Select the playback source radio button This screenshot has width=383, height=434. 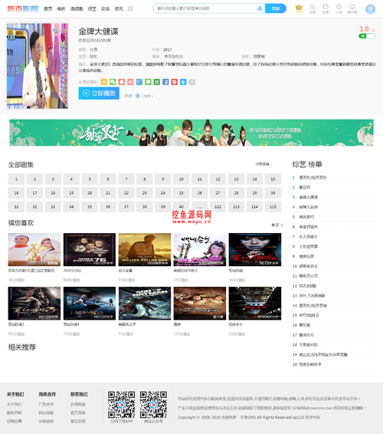(x=137, y=96)
